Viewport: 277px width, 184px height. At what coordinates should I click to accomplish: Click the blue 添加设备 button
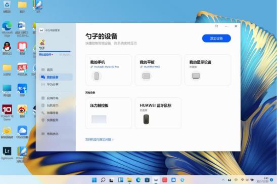click(x=216, y=39)
